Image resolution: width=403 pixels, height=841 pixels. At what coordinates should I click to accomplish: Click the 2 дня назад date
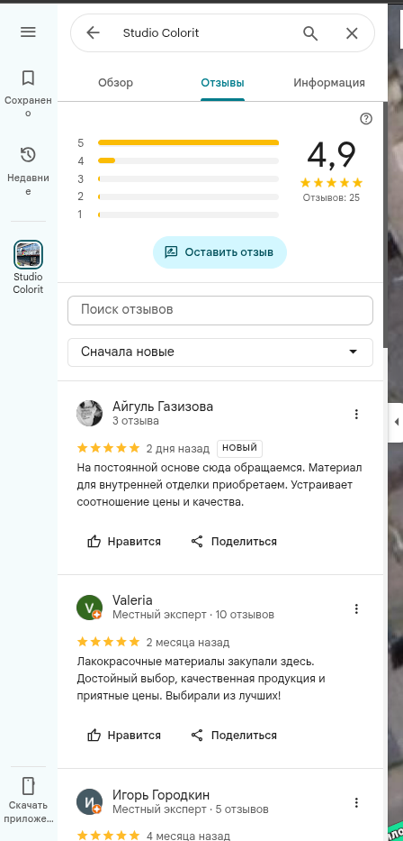(178, 448)
